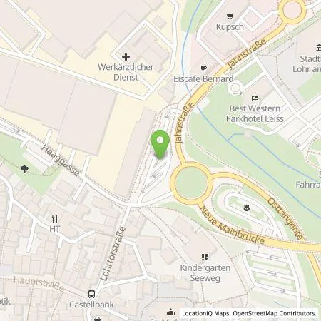Select the Best Western hotel bed icon
The width and height of the screenshot is (321, 321).
click(255, 98)
